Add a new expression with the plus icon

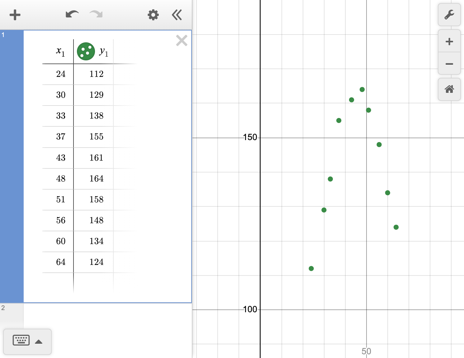[x=15, y=15]
